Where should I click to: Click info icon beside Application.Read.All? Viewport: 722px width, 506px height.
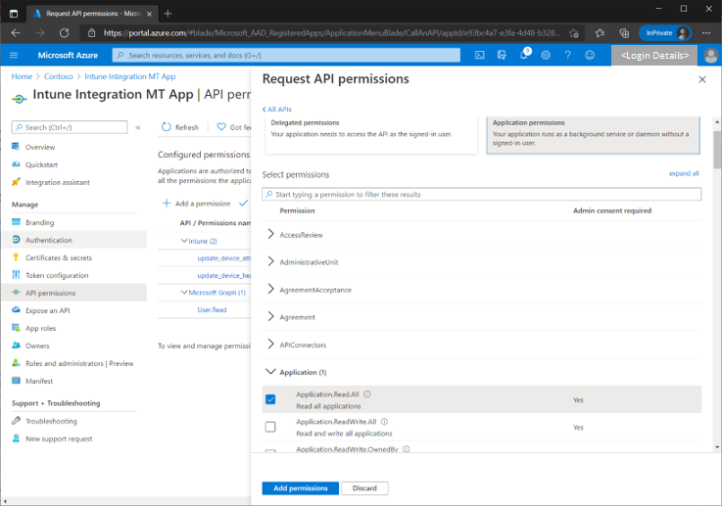[x=366, y=394]
